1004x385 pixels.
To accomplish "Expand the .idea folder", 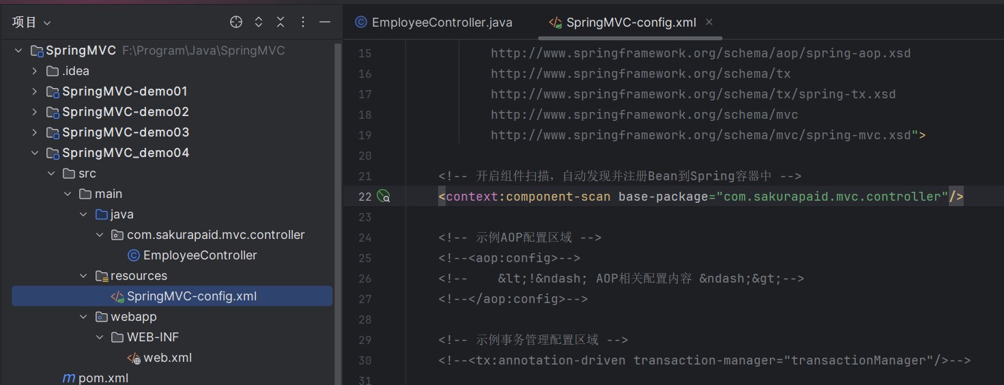I will click(x=35, y=71).
